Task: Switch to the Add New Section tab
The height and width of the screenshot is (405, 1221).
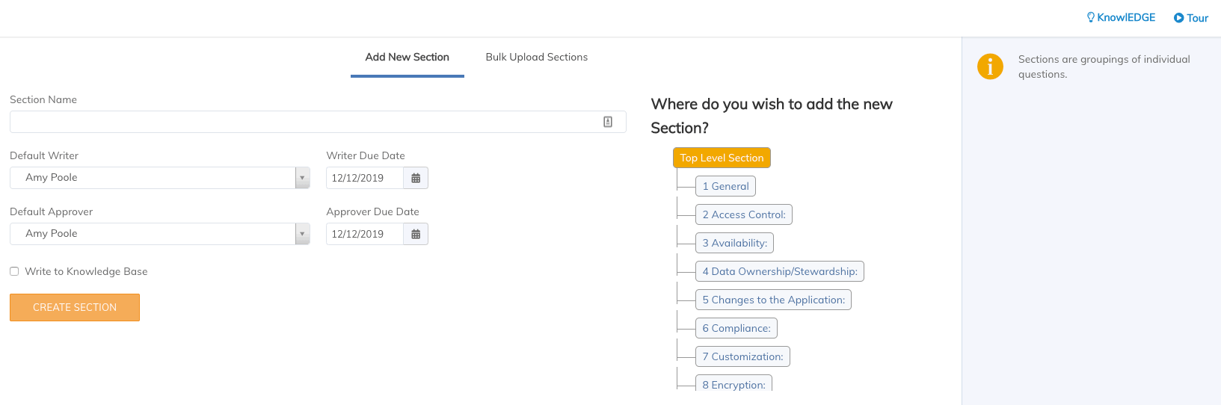Action: tap(407, 58)
